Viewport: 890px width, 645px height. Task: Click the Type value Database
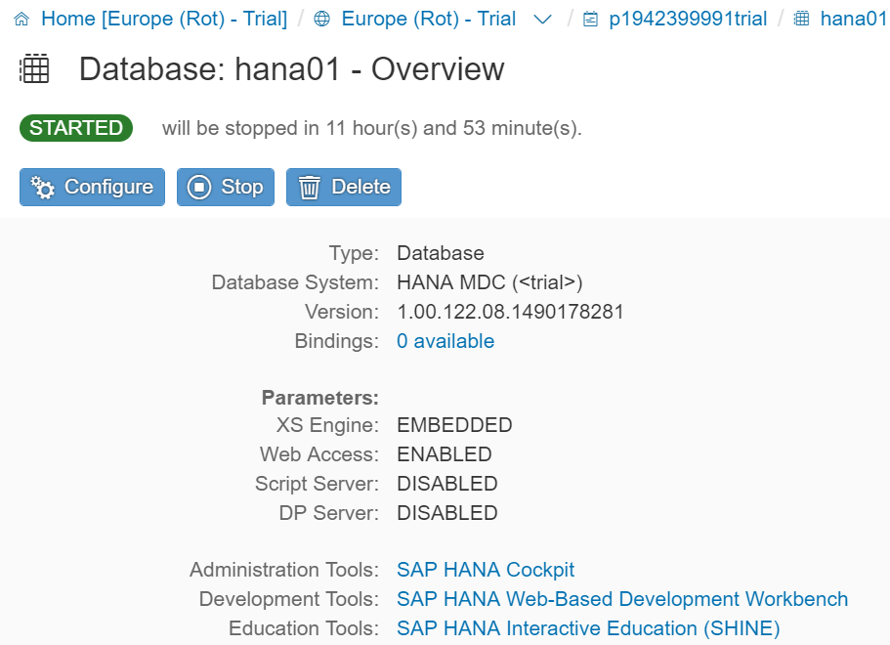pyautogui.click(x=441, y=253)
